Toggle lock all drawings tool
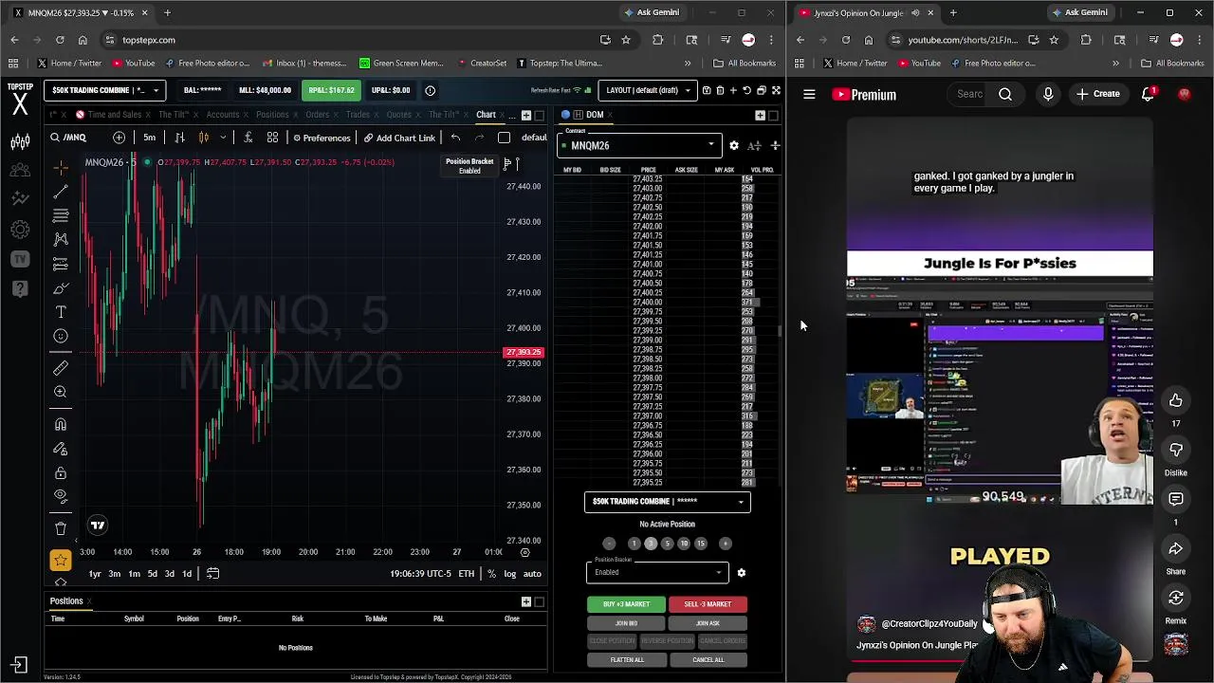This screenshot has height=683, width=1214. pos(61,472)
